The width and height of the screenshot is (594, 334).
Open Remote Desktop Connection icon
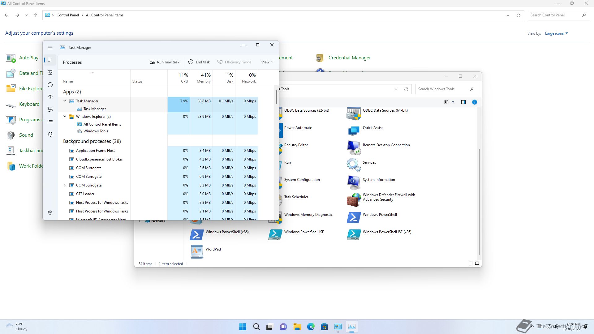pos(354,148)
